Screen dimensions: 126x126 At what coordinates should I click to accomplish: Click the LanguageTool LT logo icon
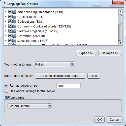(x=4, y=4)
